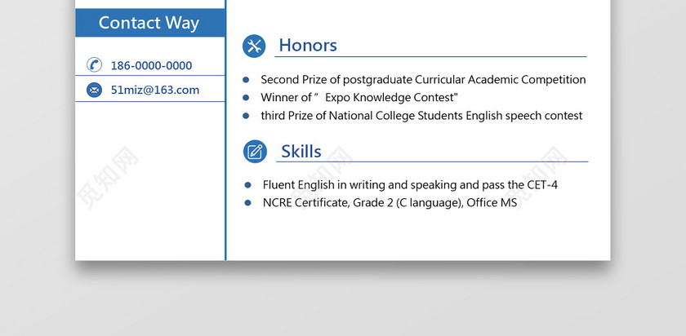Click the Fluent English CET-4 skill line
686x336 pixels.
(x=410, y=185)
